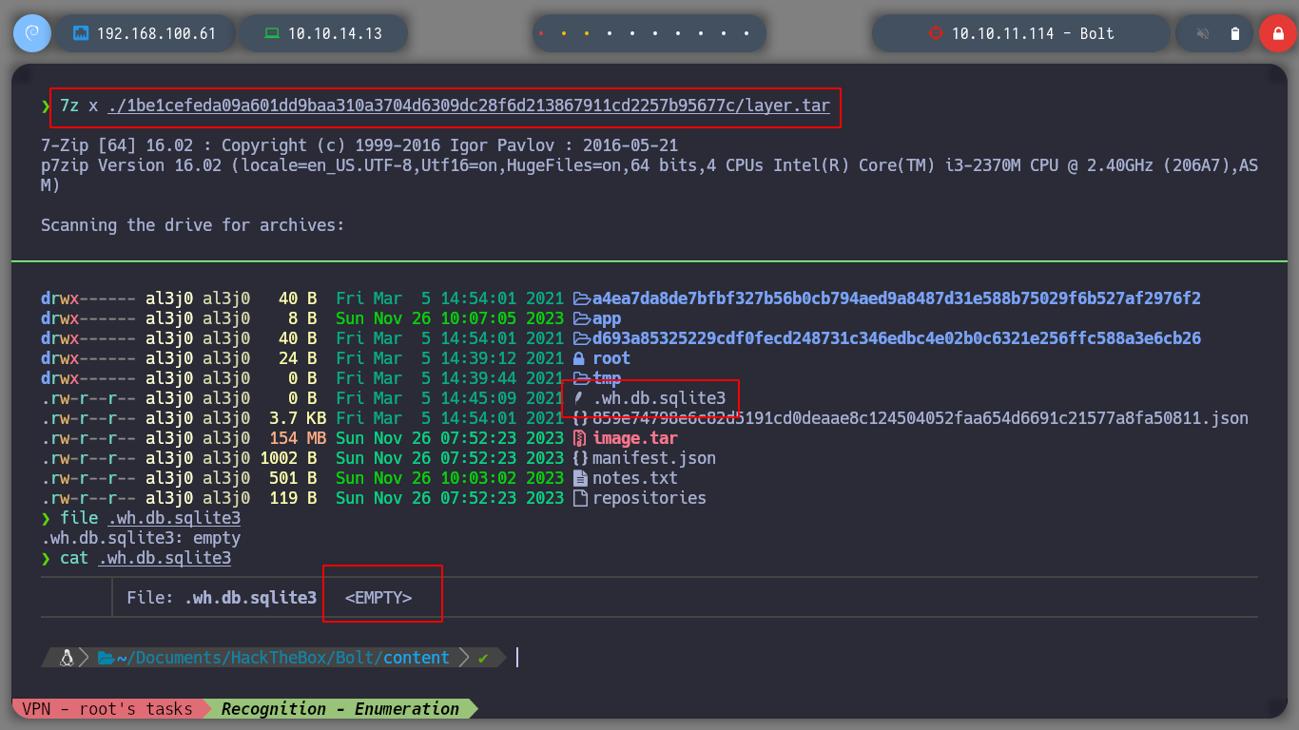
Task: Click 'Scanning the drive for archives:' line
Action: (x=193, y=225)
